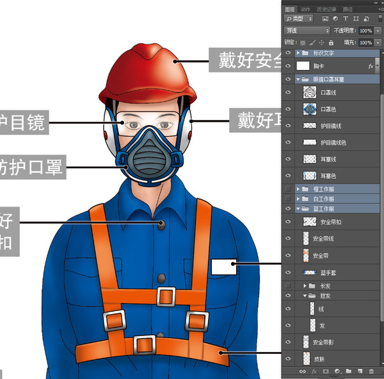Click the layers list vertical scrollbar
The width and height of the screenshot is (384, 379).
(382, 206)
